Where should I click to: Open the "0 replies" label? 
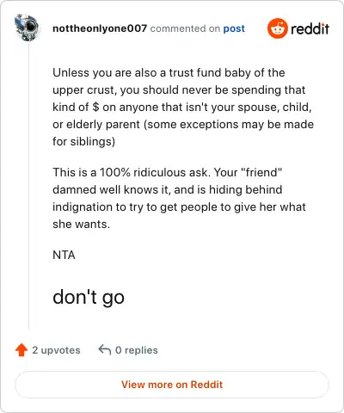(x=137, y=350)
